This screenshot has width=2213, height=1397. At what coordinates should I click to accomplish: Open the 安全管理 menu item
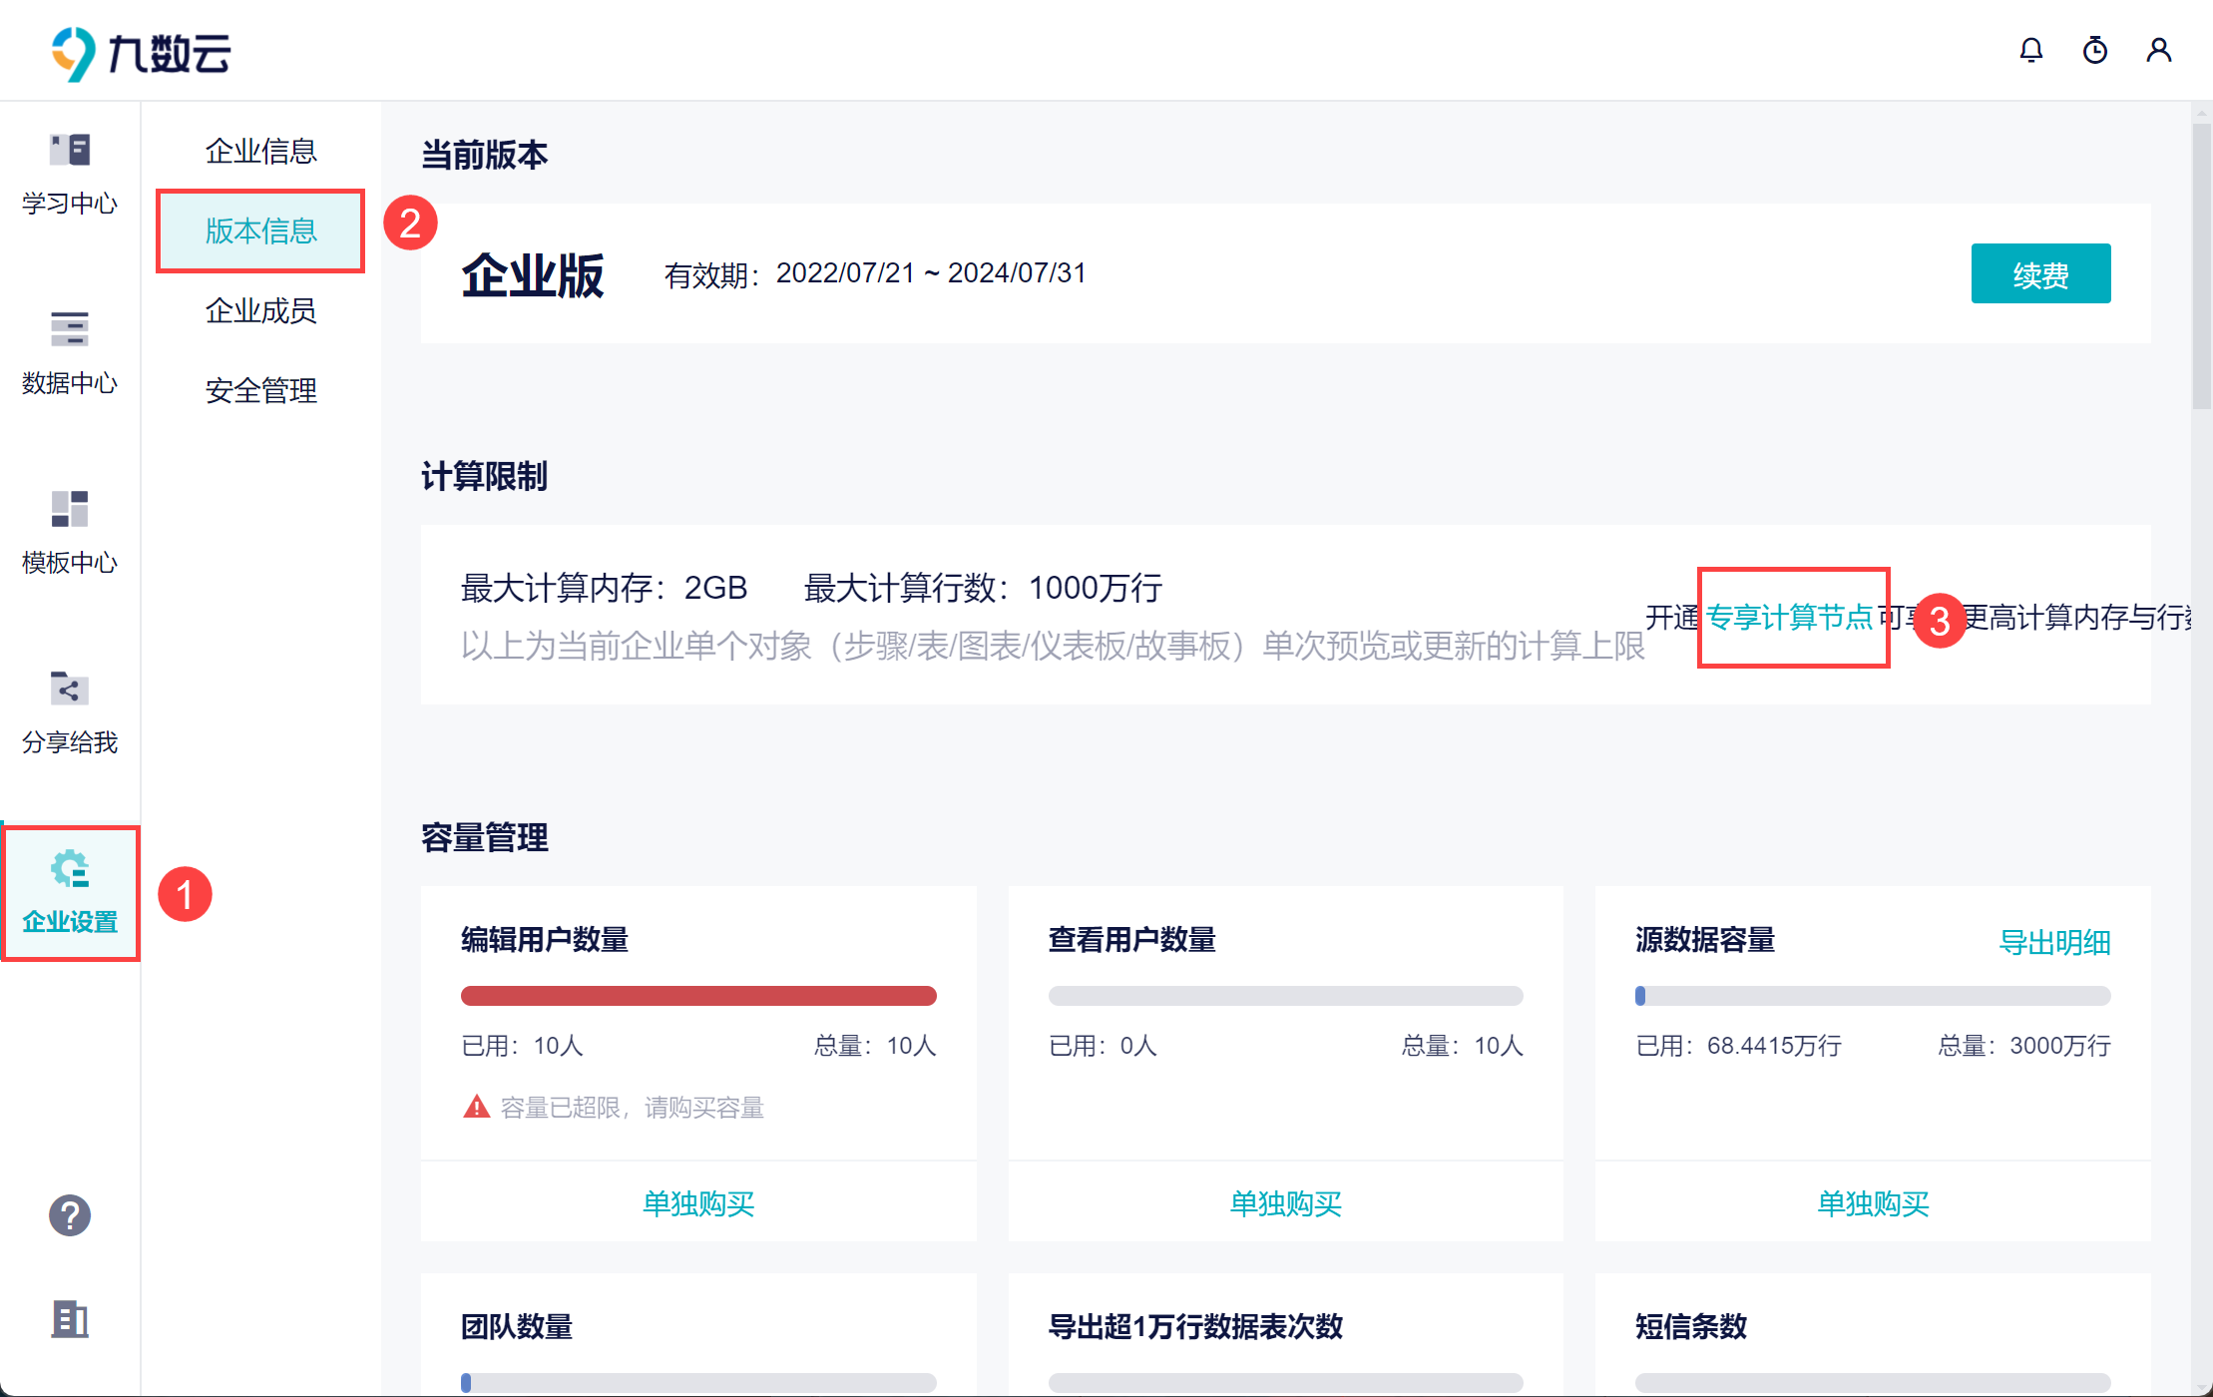260,390
